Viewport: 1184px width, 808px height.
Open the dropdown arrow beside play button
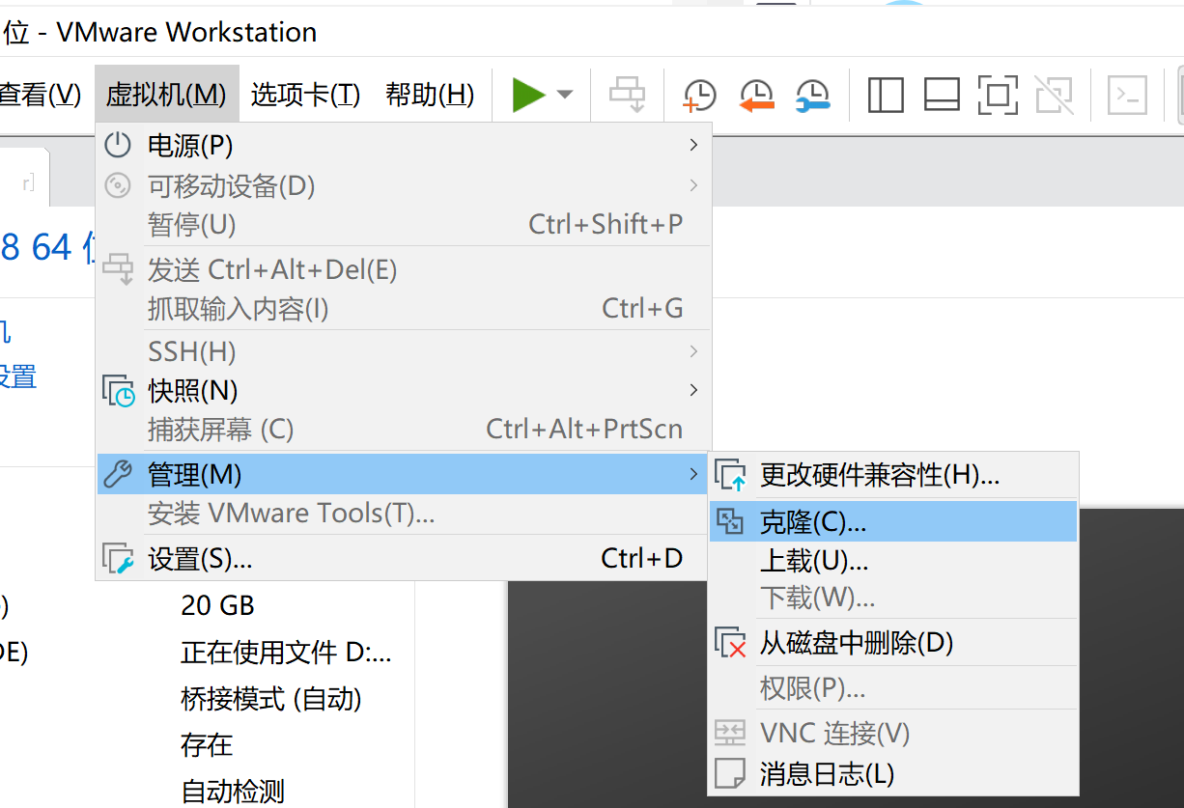pyautogui.click(x=565, y=95)
